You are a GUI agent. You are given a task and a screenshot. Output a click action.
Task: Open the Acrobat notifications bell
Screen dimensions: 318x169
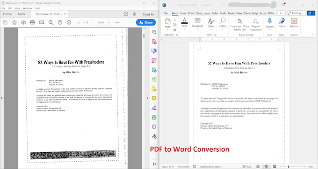click(x=134, y=14)
